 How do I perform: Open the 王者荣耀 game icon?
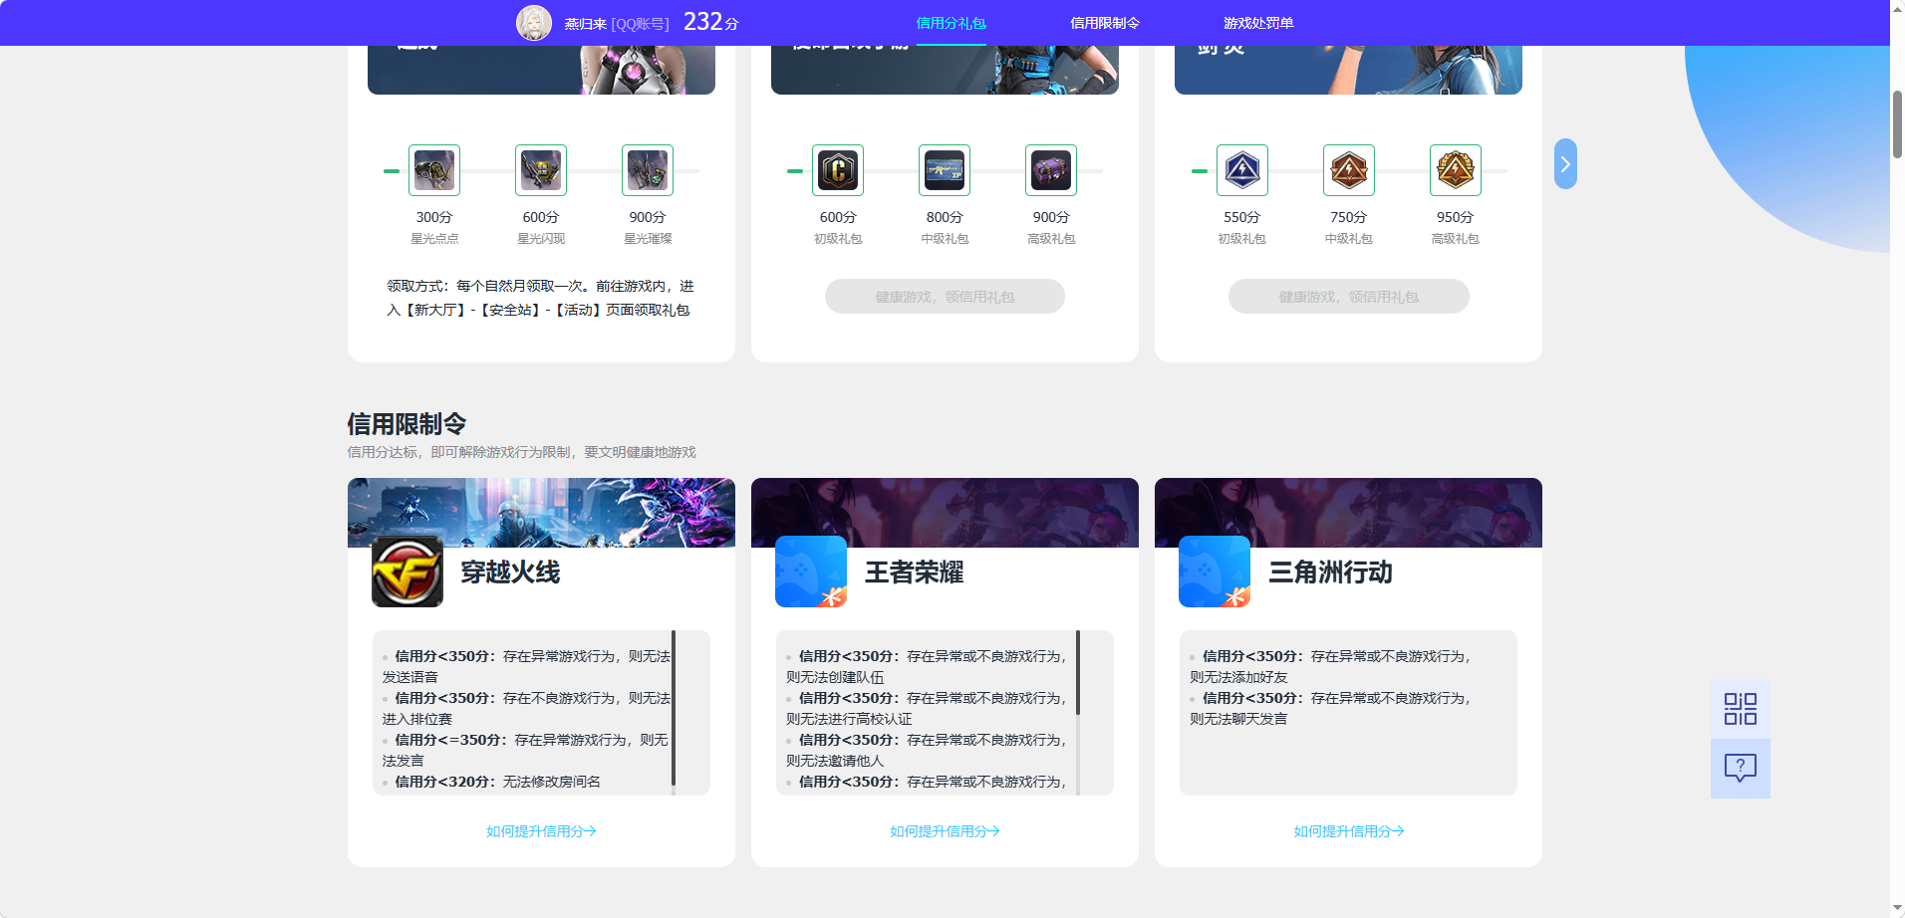click(811, 572)
